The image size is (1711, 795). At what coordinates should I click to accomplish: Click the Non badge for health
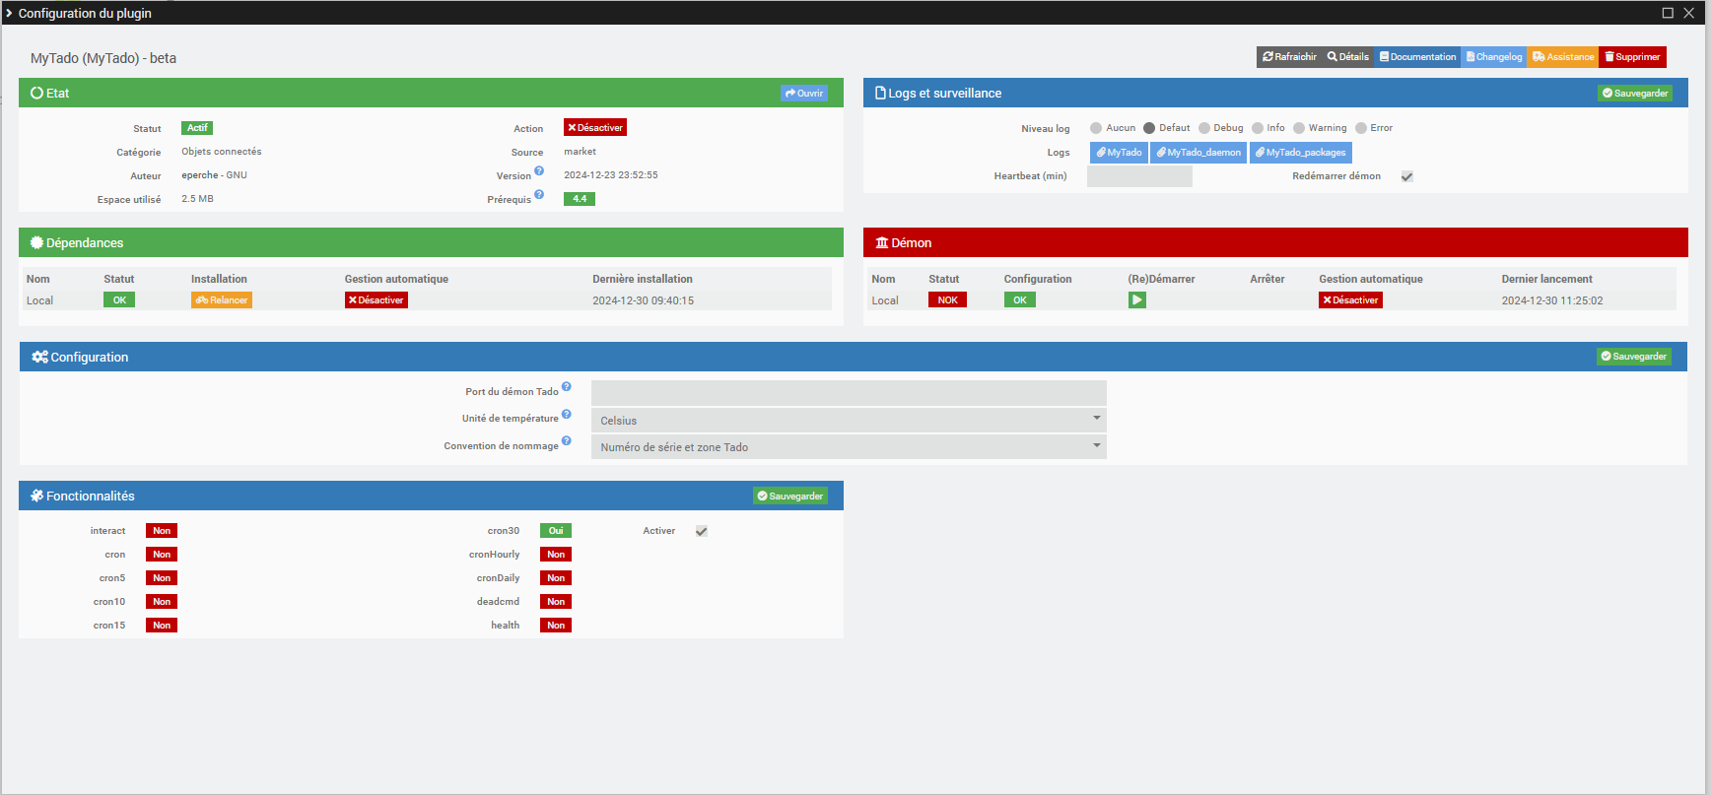[556, 626]
